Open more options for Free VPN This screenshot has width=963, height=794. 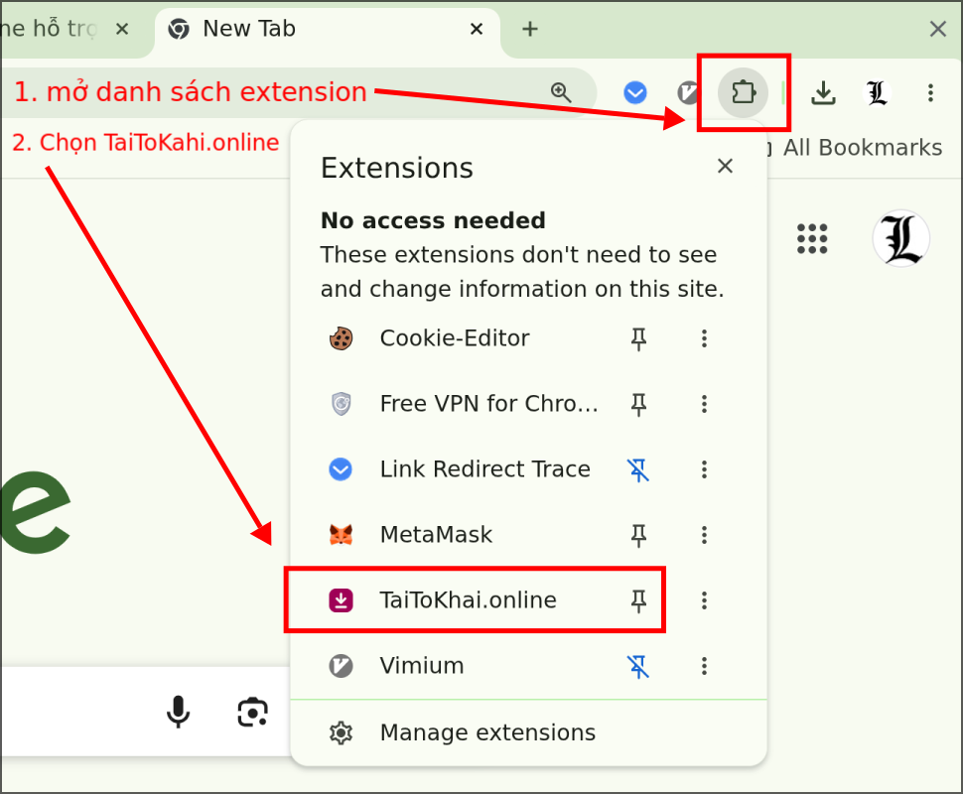[704, 404]
